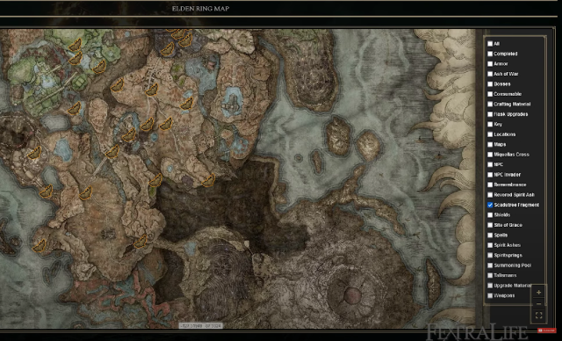The image size is (562, 341).
Task: Show Spiritsprings on the map
Action: coord(490,255)
